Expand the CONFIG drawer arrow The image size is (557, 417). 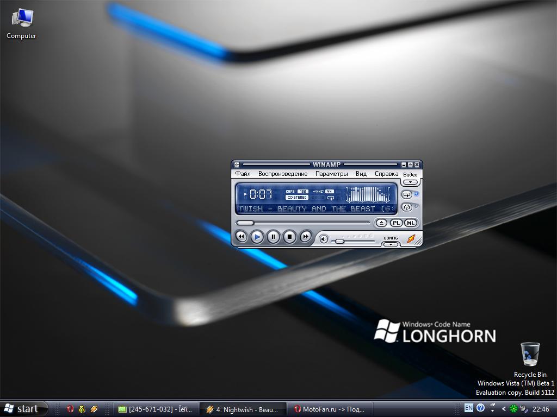pos(391,244)
